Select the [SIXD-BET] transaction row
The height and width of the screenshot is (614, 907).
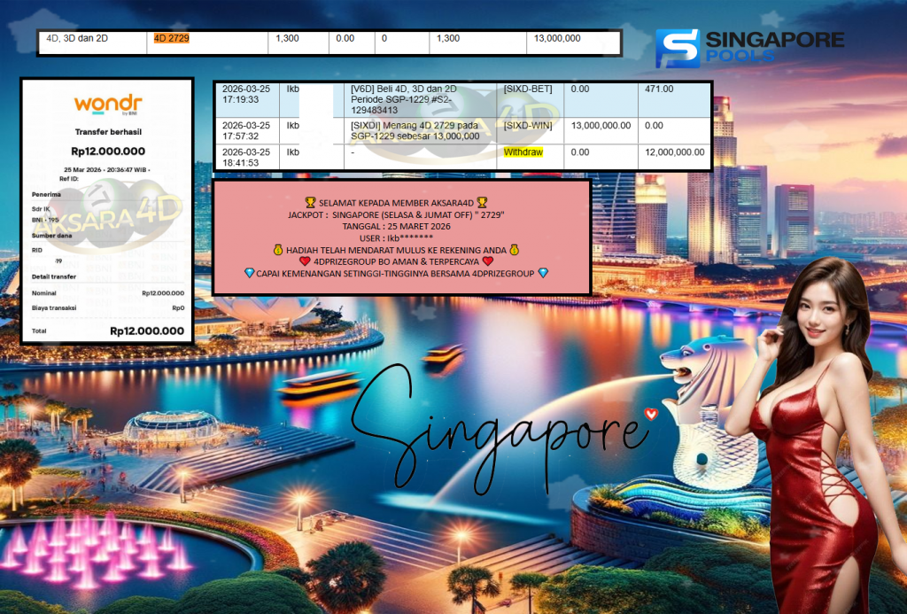click(x=529, y=89)
